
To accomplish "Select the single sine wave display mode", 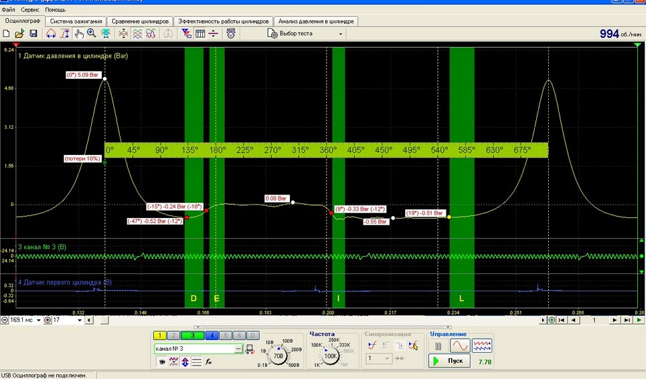I will tap(460, 346).
